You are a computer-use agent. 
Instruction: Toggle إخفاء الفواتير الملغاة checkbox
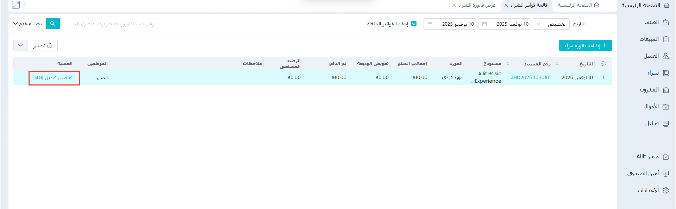pos(414,24)
